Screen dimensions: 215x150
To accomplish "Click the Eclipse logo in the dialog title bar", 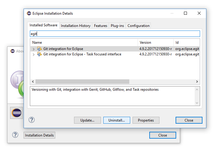I will click(29, 13).
